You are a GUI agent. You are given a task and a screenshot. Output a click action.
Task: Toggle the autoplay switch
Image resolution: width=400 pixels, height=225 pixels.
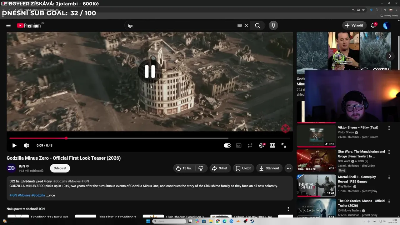(x=227, y=145)
